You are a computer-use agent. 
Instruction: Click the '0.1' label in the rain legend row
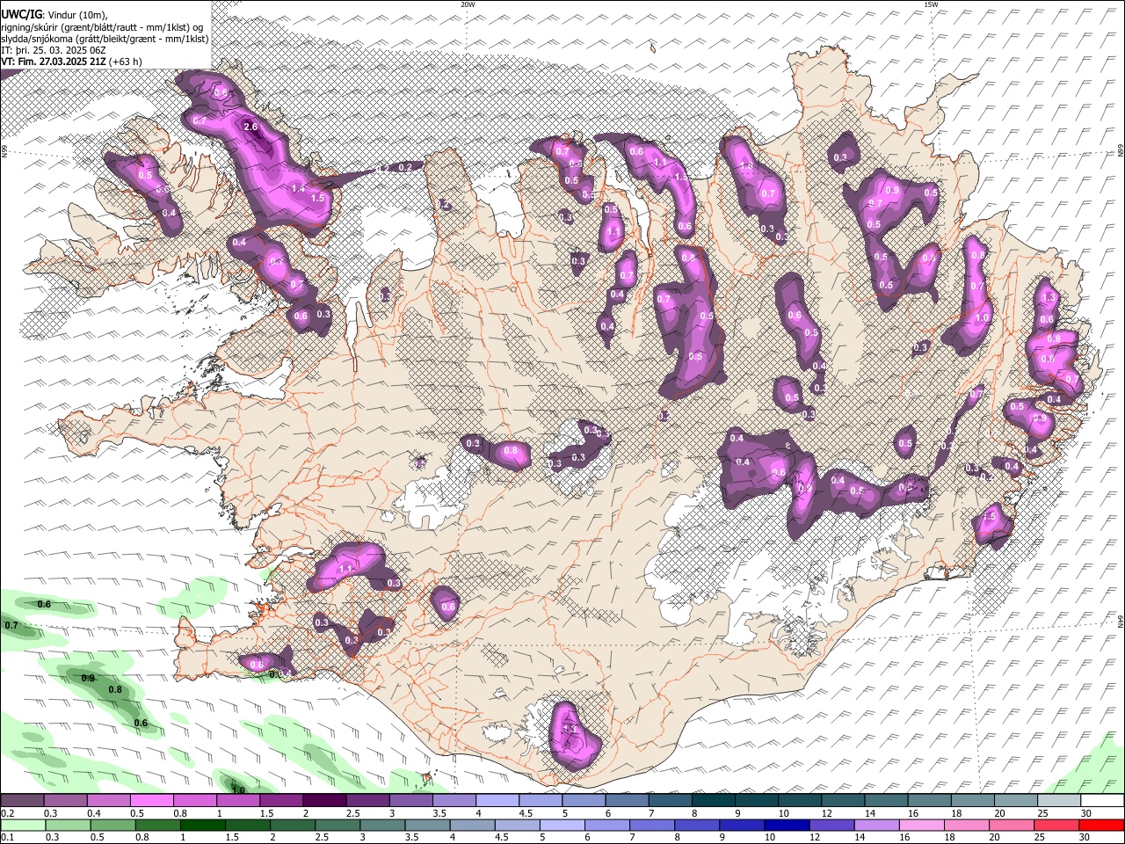(7, 838)
